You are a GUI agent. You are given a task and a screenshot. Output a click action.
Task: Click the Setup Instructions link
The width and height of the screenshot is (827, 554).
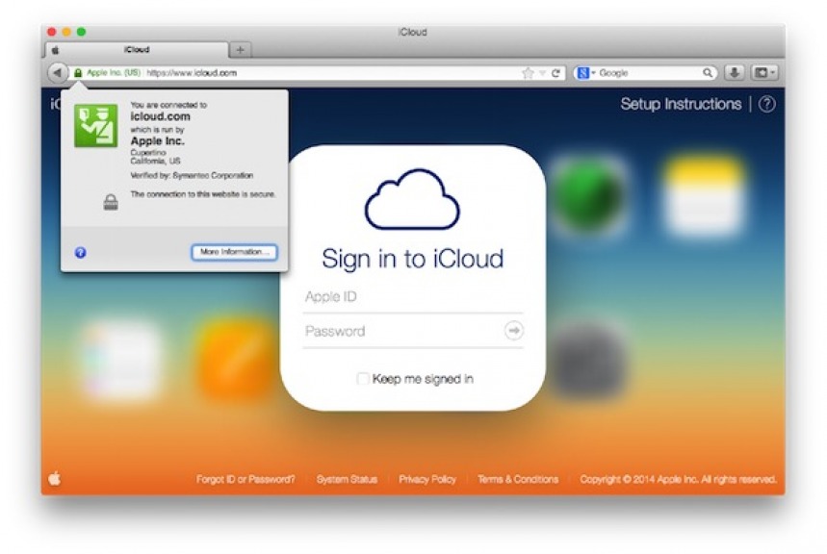[681, 105]
